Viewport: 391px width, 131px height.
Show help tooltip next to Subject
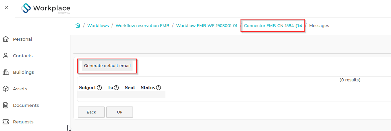click(99, 88)
